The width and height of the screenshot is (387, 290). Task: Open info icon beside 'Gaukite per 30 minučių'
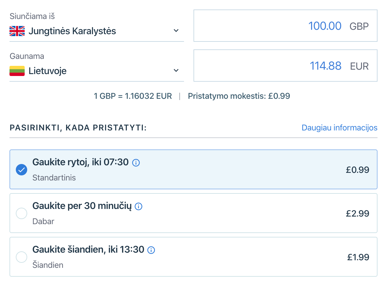pyautogui.click(x=138, y=206)
